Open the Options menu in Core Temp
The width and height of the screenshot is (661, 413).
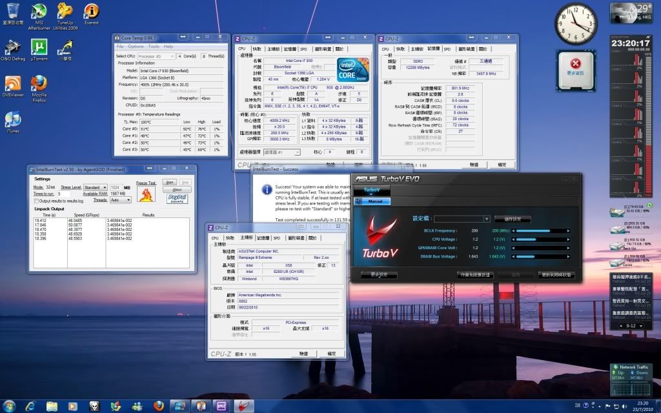point(136,46)
